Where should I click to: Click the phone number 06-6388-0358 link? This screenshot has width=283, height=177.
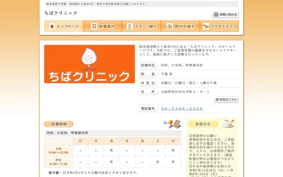coord(182,108)
